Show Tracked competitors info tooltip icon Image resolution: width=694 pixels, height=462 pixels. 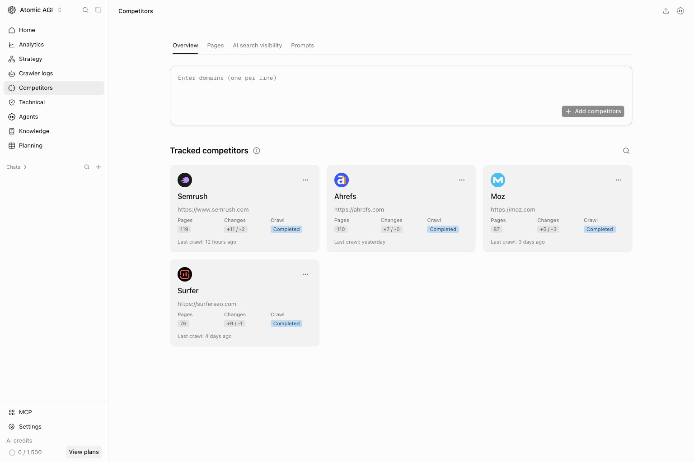coord(257,151)
